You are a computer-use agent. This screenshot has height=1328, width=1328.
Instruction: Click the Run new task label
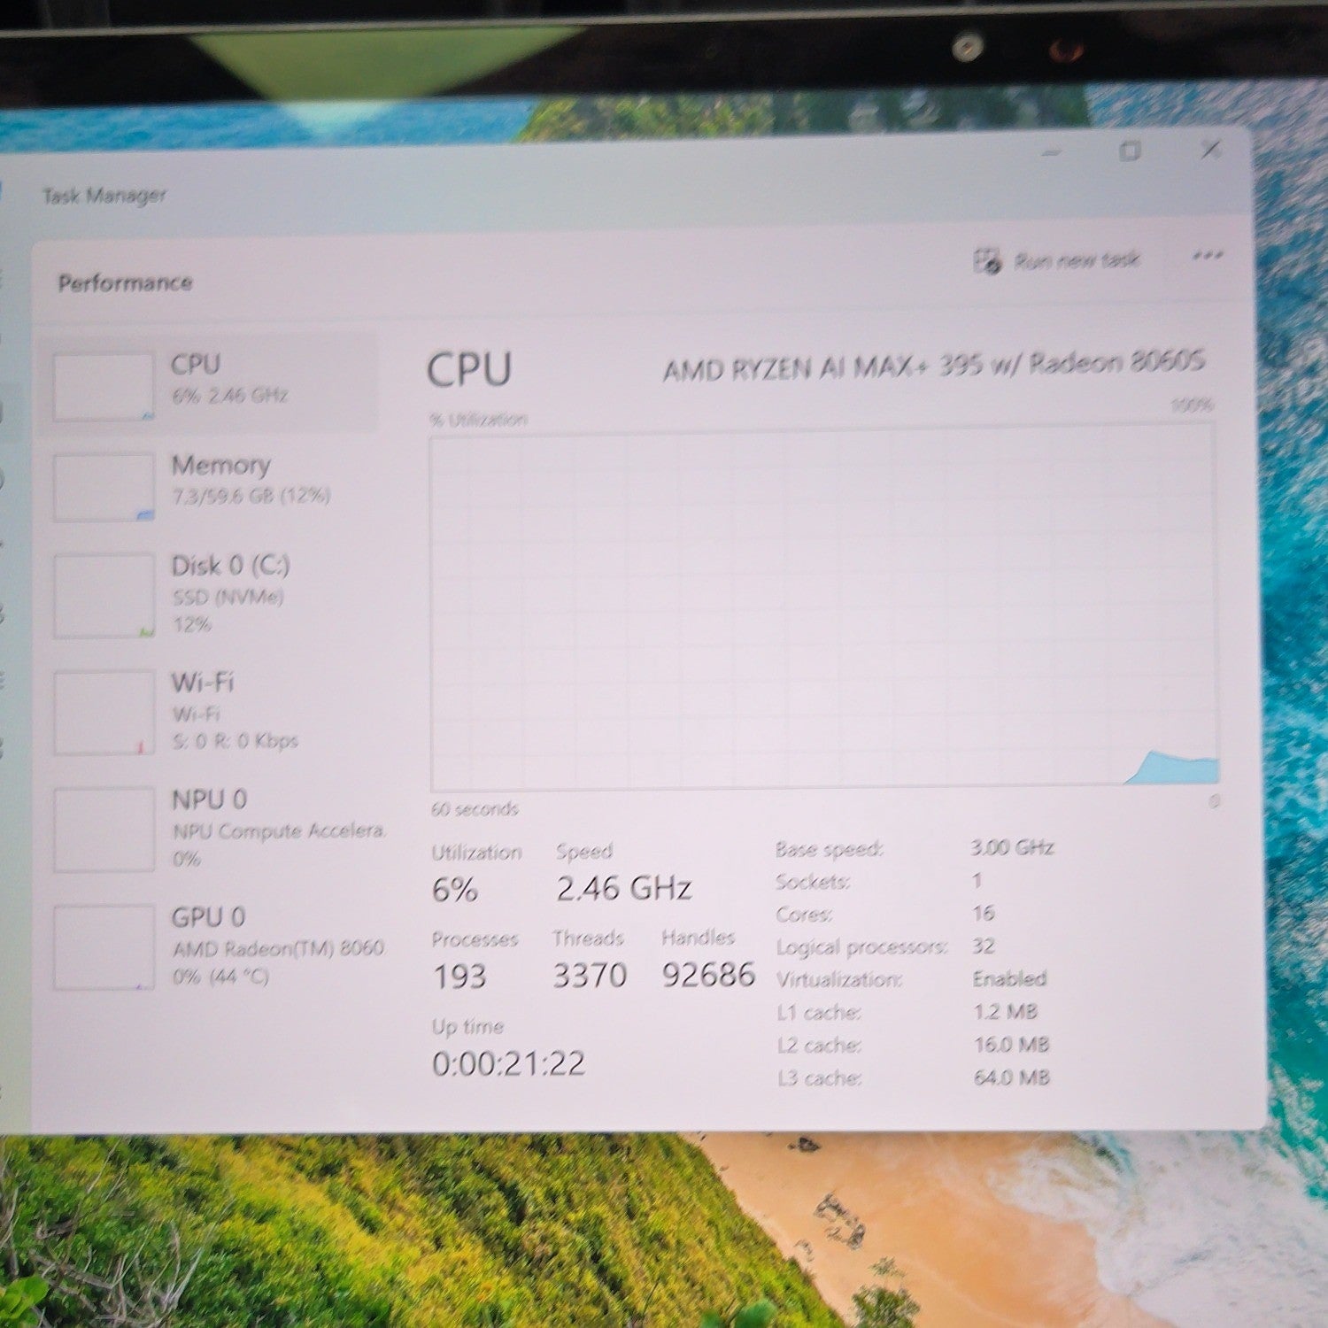point(1077,260)
